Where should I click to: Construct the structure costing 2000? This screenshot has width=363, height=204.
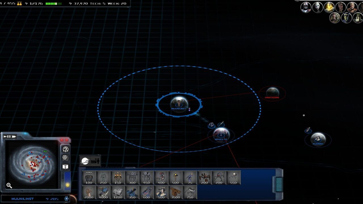click(89, 192)
